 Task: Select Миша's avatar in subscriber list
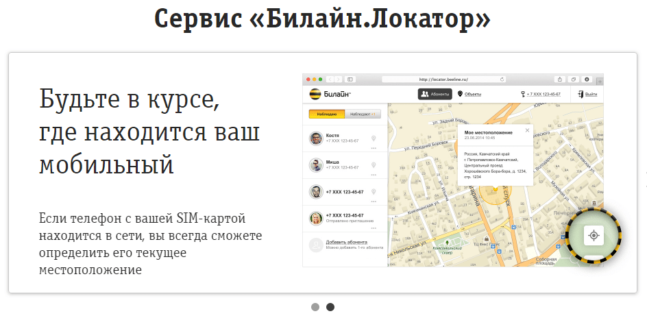pyautogui.click(x=316, y=165)
